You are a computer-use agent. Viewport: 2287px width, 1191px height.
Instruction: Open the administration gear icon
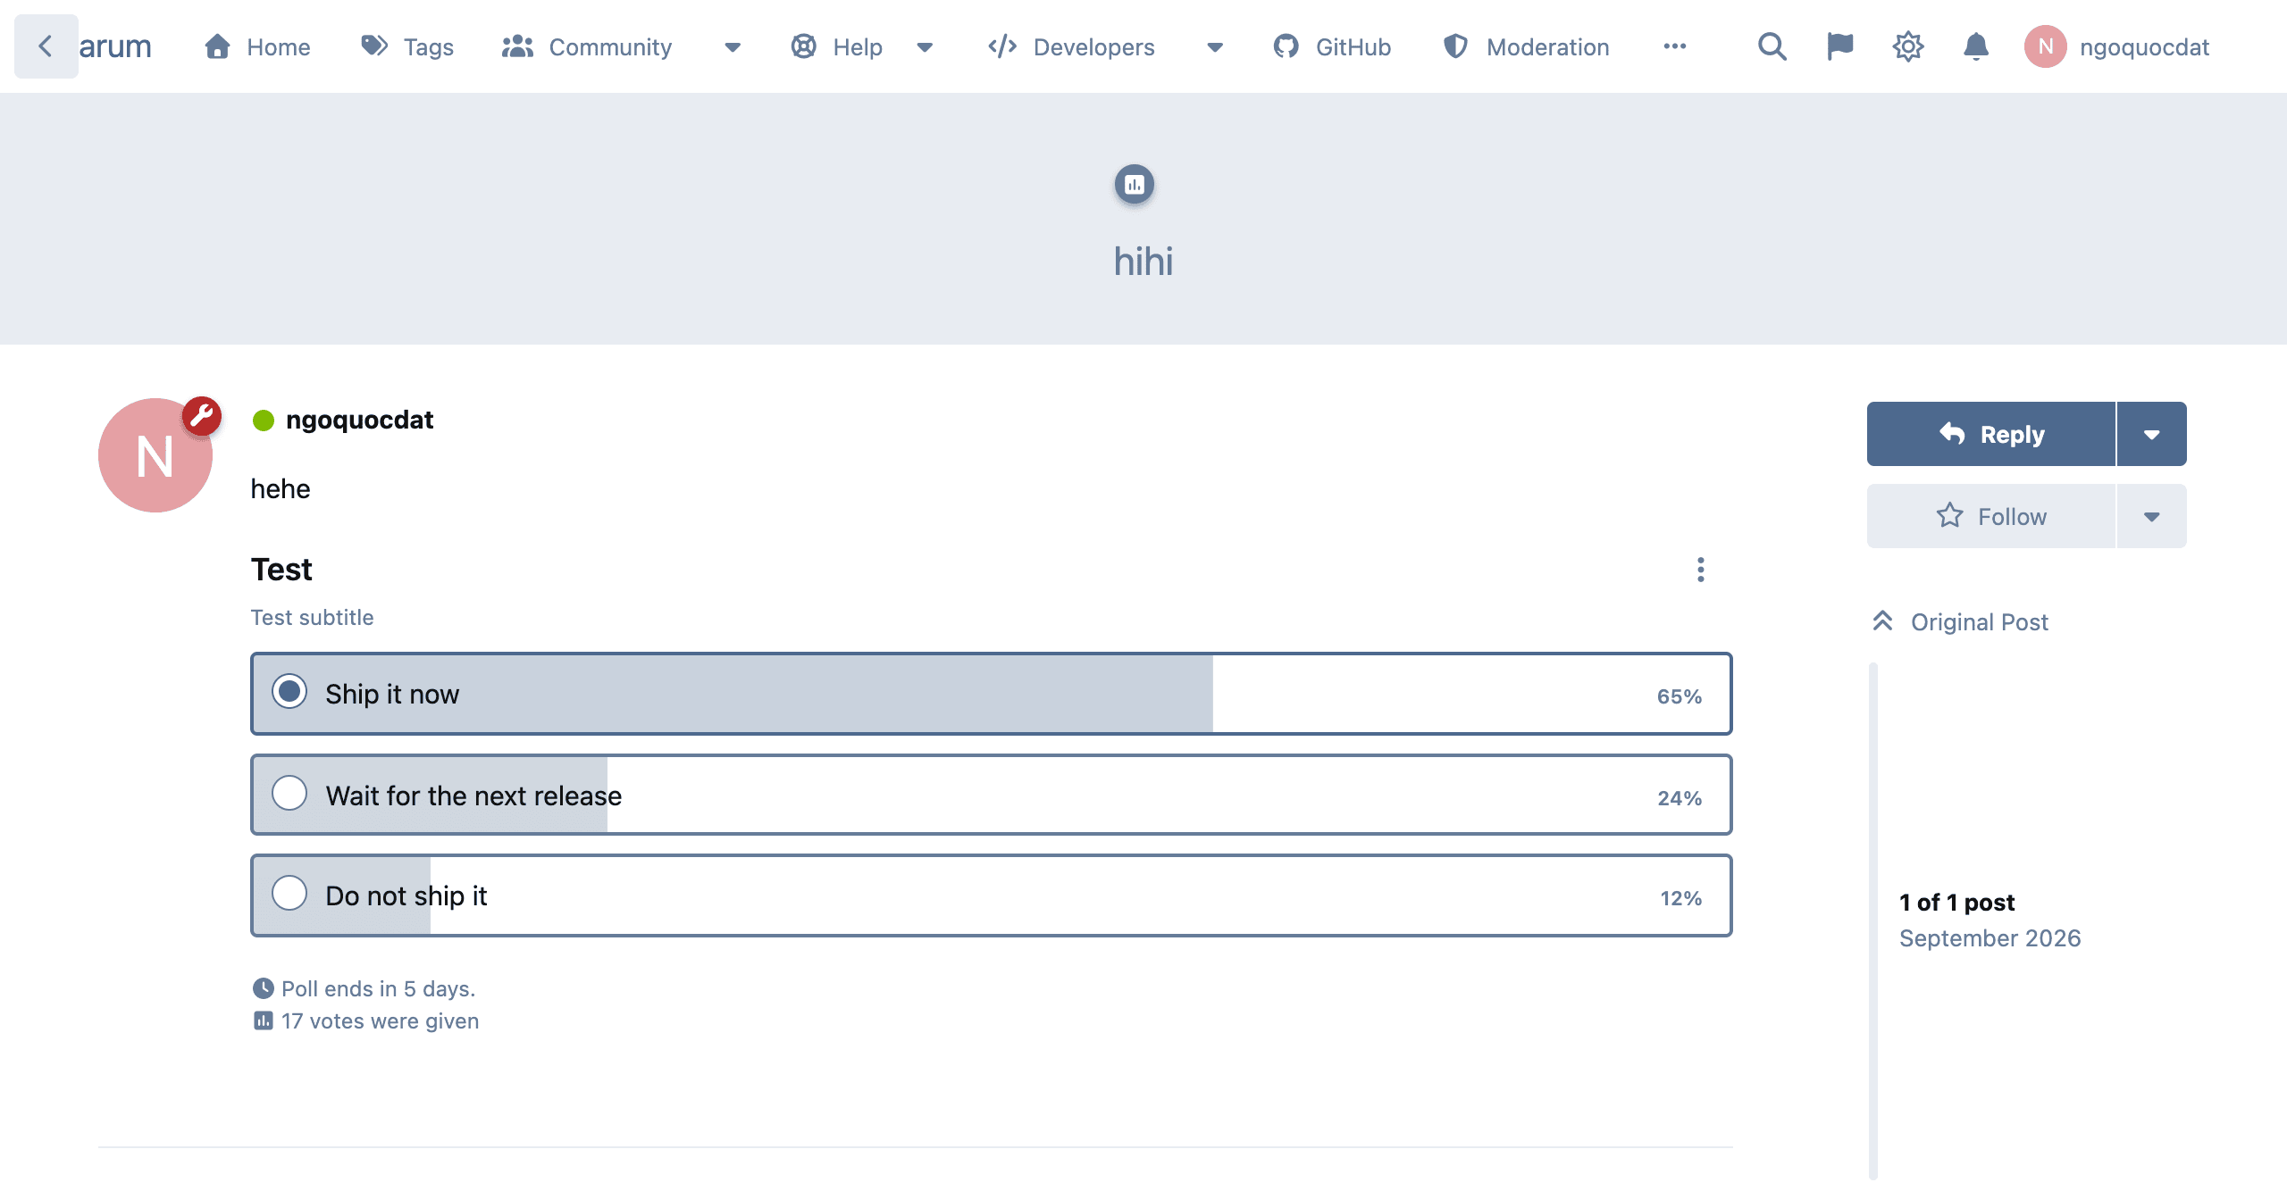[1908, 46]
